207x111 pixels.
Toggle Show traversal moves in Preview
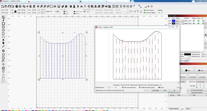click(x=129, y=87)
